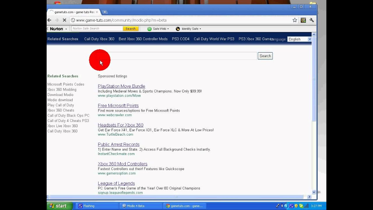Switch to Modio 4 Beta taskbar window
This screenshot has height=210, width=373.
(x=141, y=206)
